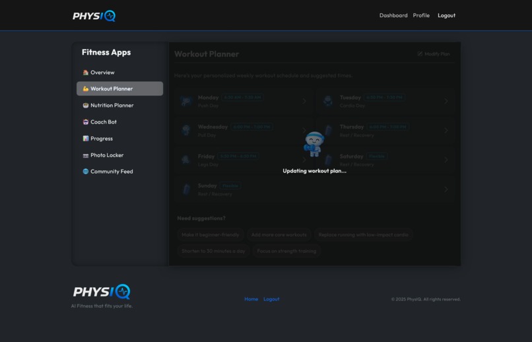Expand Saturday card using its chevron
The width and height of the screenshot is (532, 342).
pos(446,160)
